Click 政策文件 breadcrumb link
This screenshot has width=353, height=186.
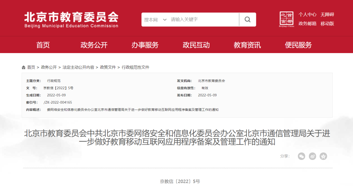(108, 67)
